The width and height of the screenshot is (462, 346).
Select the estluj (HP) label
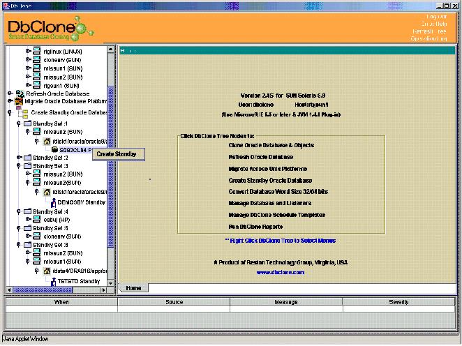click(57, 220)
